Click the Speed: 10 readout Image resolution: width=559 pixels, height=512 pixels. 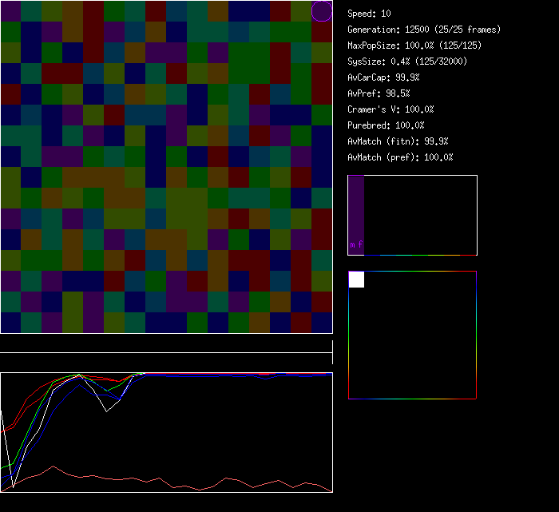(370, 14)
